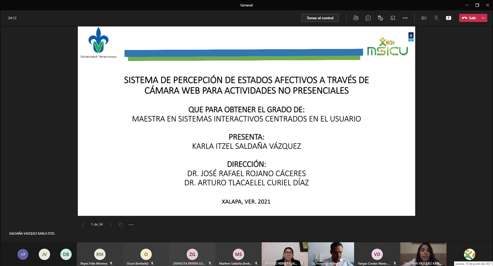Go to the previous slide arrow
Viewport: 493px width, 266px height.
pos(83,225)
